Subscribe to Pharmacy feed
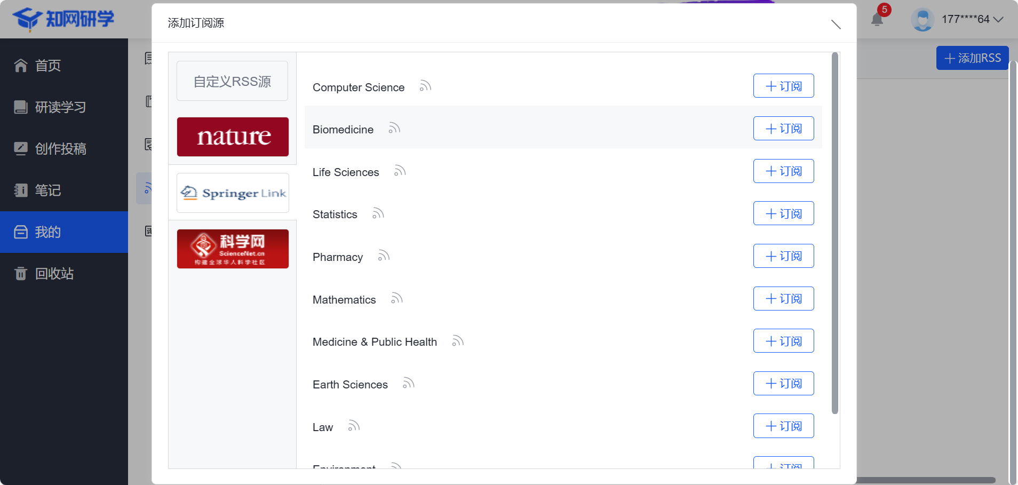Viewport: 1018px width, 485px height. pyautogui.click(x=783, y=256)
